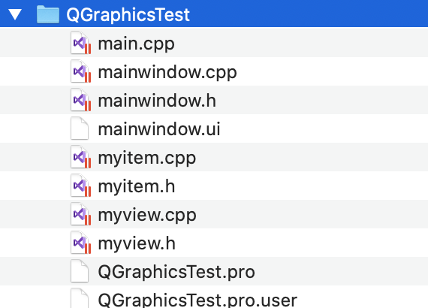Click the QGraphicsTest folder icon
This screenshot has height=308, width=428.
point(48,14)
